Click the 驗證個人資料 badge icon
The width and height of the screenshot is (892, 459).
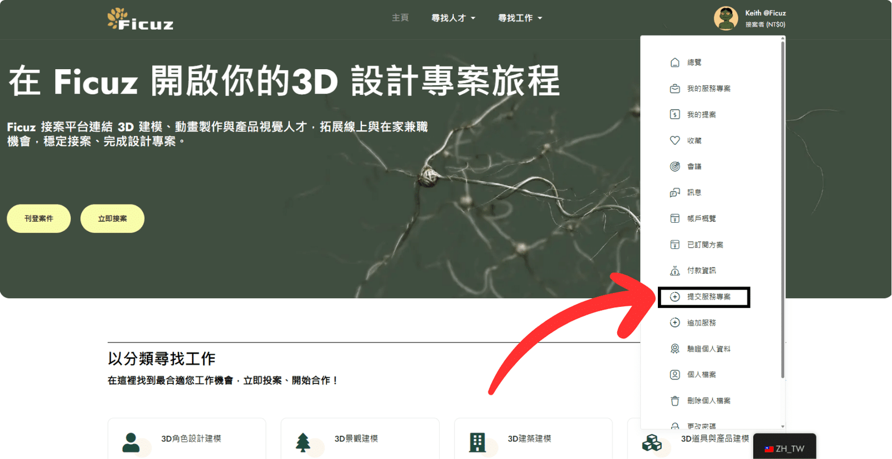pyautogui.click(x=675, y=349)
